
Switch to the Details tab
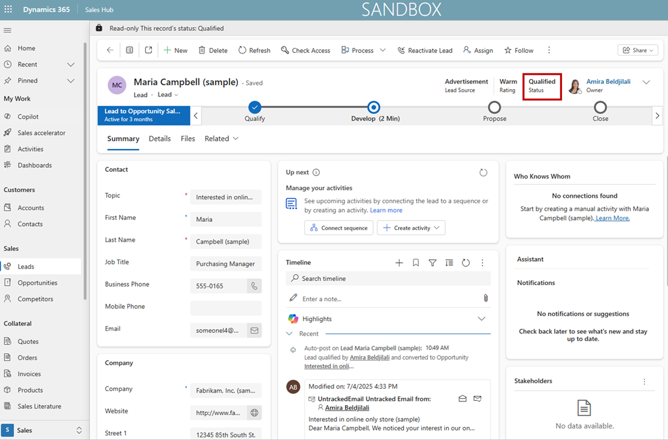[160, 139]
